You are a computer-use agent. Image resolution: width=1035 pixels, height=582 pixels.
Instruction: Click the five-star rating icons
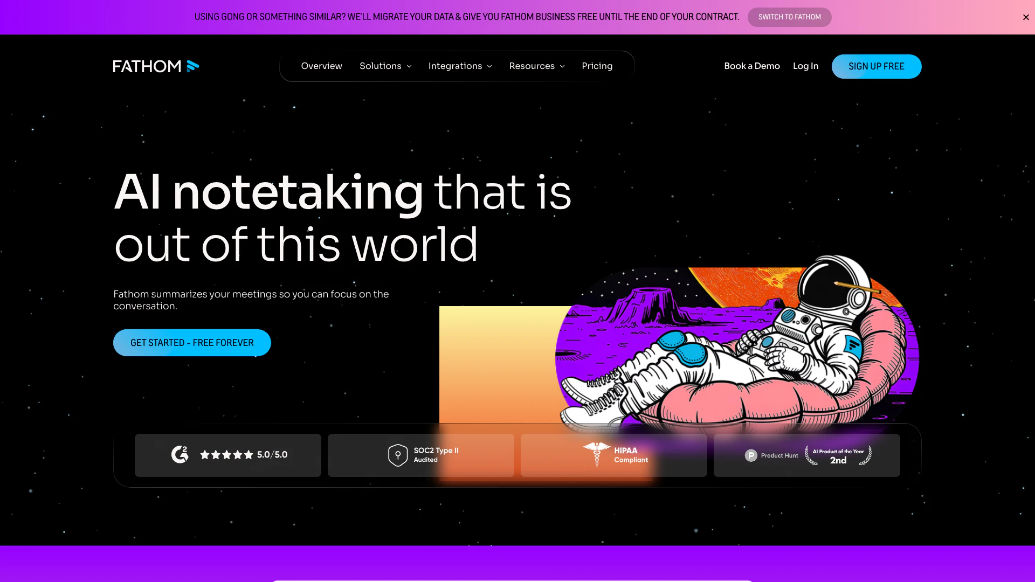(x=226, y=455)
